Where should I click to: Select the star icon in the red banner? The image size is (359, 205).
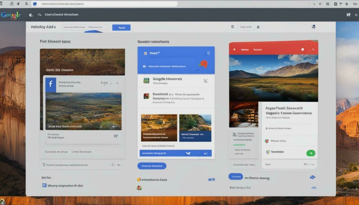point(235,49)
